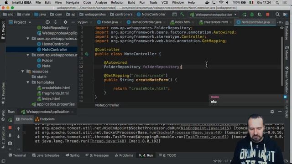Open the 0: Messages tool window
The image size is (292, 164).
click(x=97, y=155)
